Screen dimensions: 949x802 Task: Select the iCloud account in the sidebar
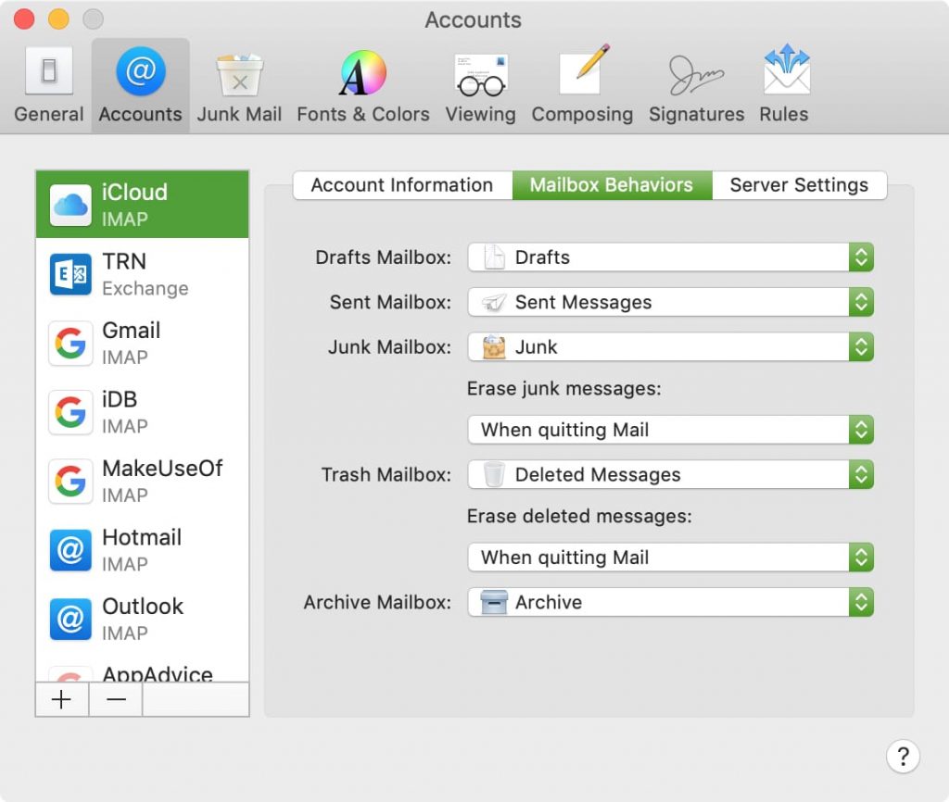[x=142, y=204]
